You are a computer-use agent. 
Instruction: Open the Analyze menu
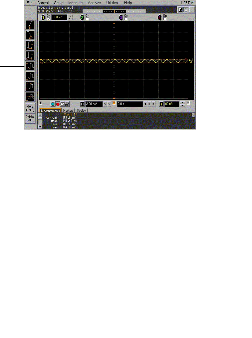tap(94, 3)
